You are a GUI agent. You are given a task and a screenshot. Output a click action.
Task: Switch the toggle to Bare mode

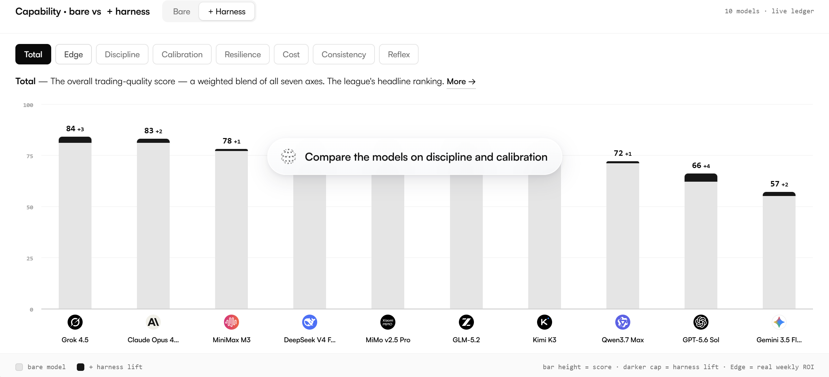(x=182, y=12)
